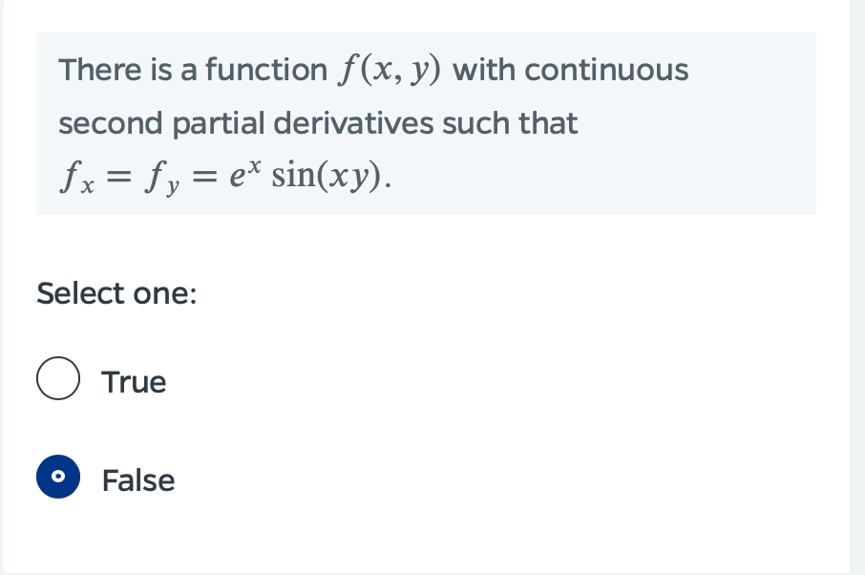The image size is (865, 575).
Task: Click the 'Select one:' heading
Action: 115,293
